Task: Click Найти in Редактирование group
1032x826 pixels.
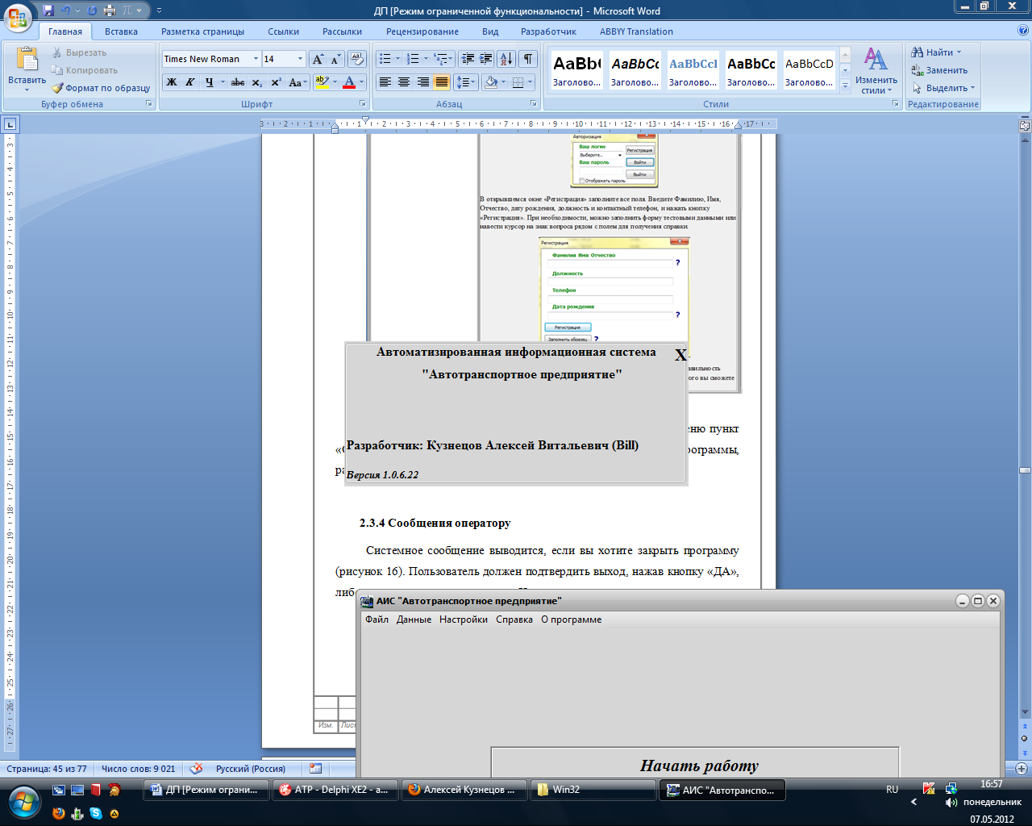Action: pos(936,52)
